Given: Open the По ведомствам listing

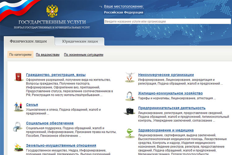Looking at the screenshot, I should pyautogui.click(x=48, y=55).
